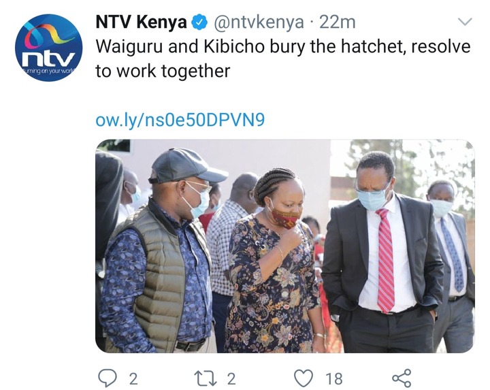Open the NTV profile avatar

click(48, 48)
